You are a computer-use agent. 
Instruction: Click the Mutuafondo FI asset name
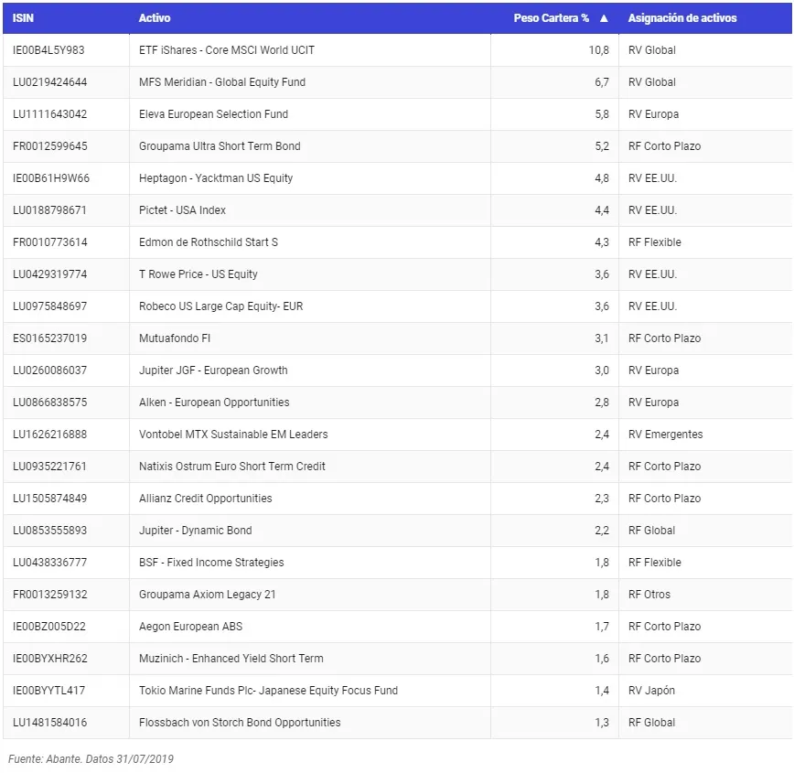tap(175, 338)
